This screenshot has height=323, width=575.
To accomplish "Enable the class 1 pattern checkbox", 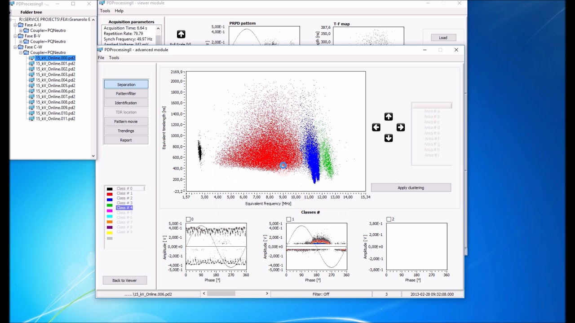I will point(288,219).
